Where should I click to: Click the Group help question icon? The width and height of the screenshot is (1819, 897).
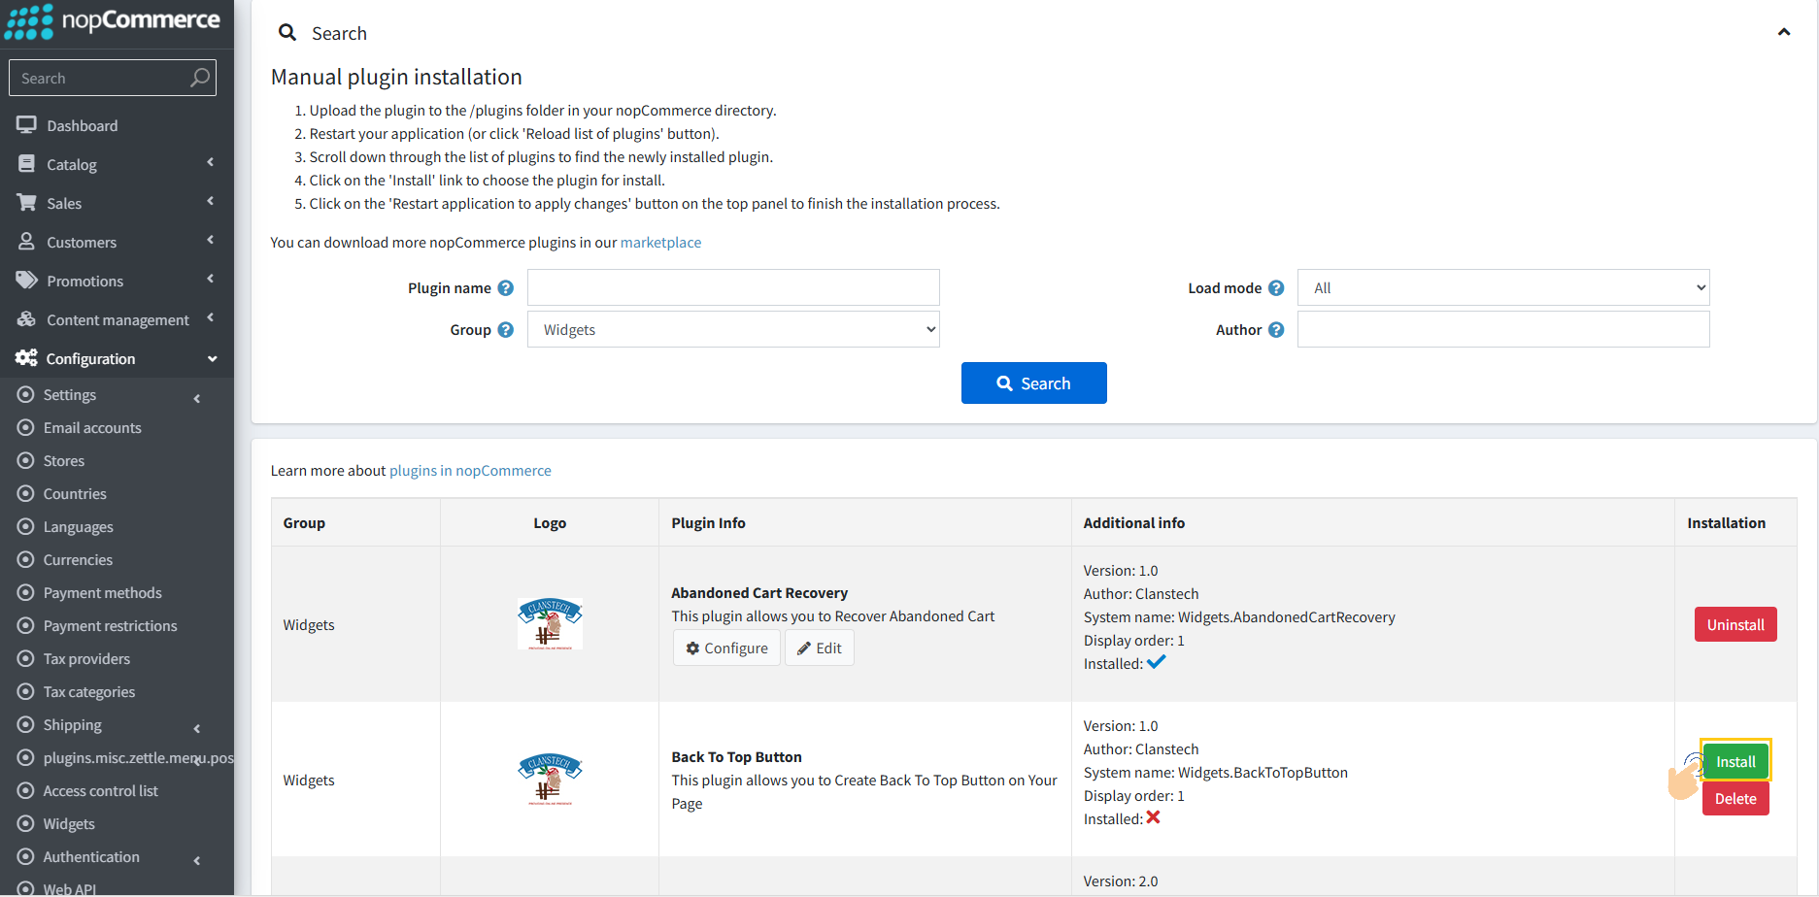click(505, 330)
